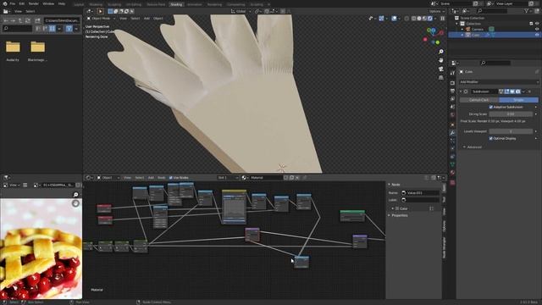Screen dimensions: 542x305
Task: Select Simple subdivision type
Action: pos(518,100)
